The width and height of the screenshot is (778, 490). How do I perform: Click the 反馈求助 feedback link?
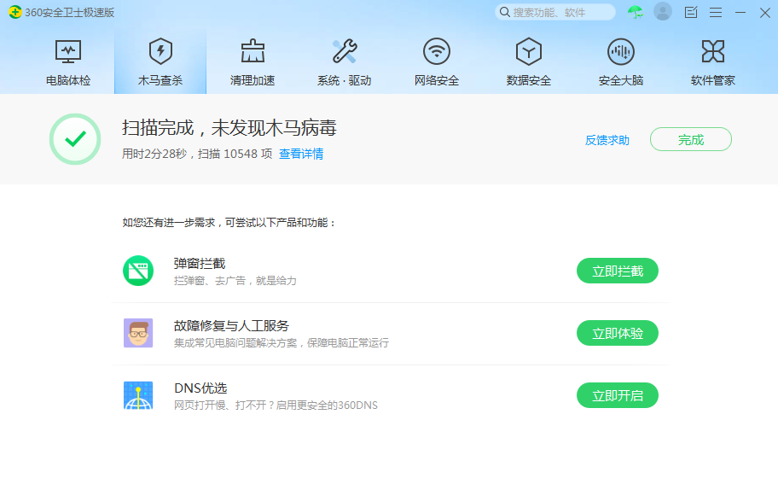pos(607,141)
